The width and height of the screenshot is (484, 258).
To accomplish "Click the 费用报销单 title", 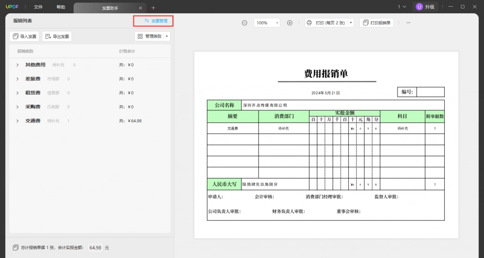I will (x=326, y=73).
